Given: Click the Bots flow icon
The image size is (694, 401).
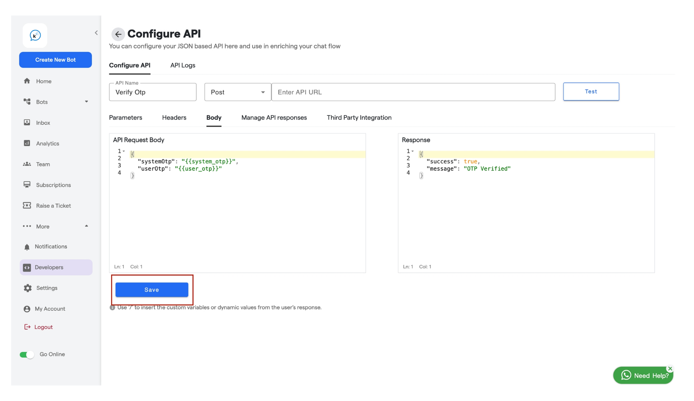Looking at the screenshot, I should tap(27, 102).
